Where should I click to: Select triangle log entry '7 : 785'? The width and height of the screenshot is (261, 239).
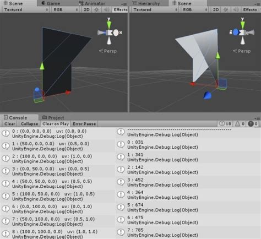click(188, 232)
